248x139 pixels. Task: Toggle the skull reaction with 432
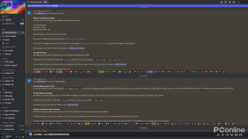(228, 124)
